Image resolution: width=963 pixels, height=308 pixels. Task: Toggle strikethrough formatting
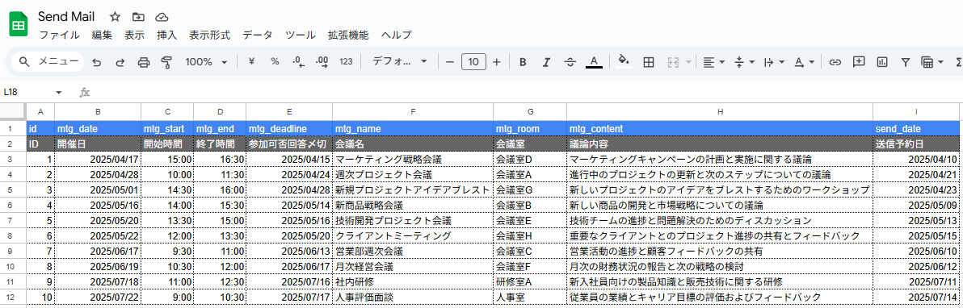click(570, 62)
